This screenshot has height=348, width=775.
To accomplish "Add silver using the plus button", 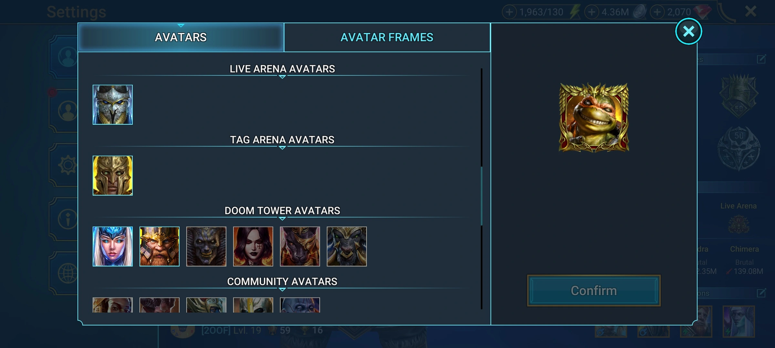I will [x=592, y=12].
